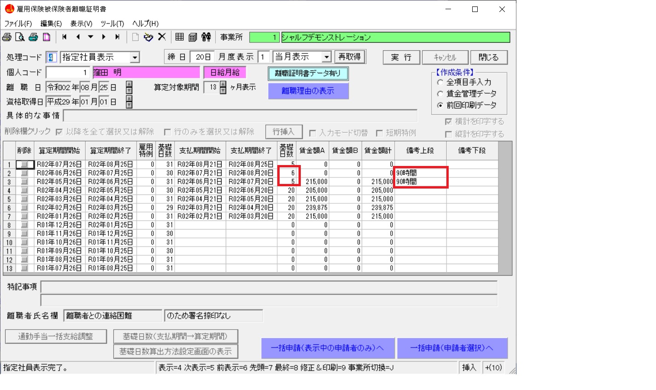Click delete column box in row 3

pyautogui.click(x=24, y=182)
